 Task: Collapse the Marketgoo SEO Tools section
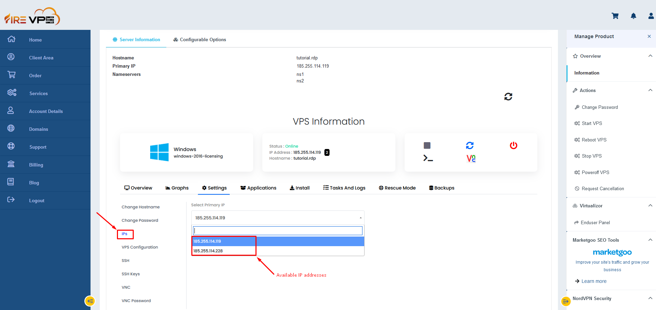pos(650,240)
